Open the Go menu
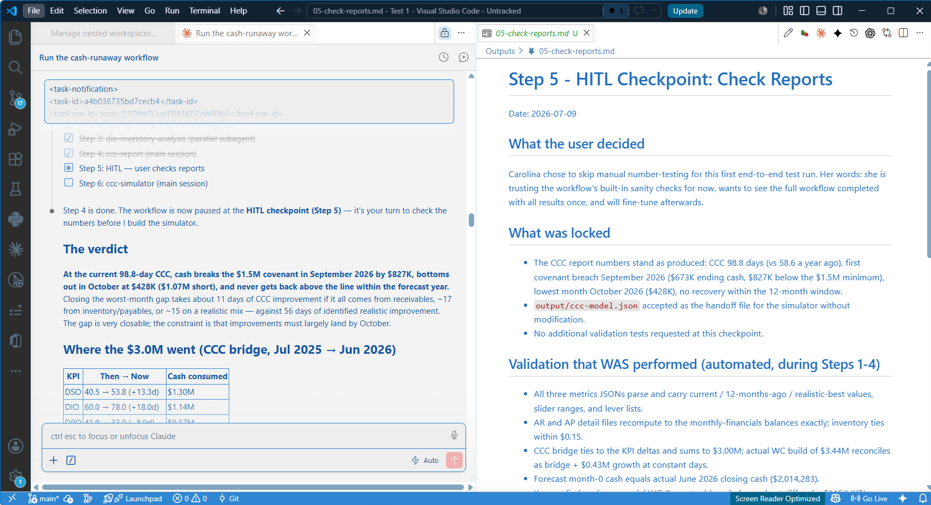This screenshot has height=505, width=931. coord(150,11)
